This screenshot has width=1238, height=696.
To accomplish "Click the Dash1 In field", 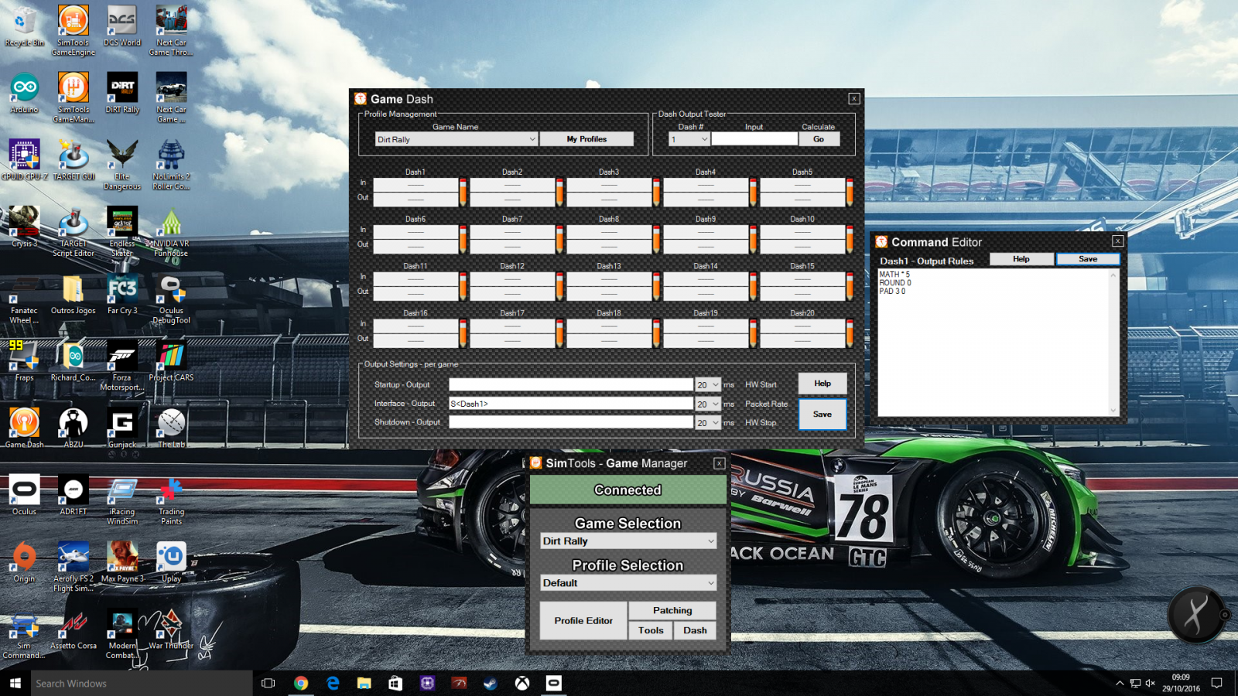I will click(x=416, y=185).
